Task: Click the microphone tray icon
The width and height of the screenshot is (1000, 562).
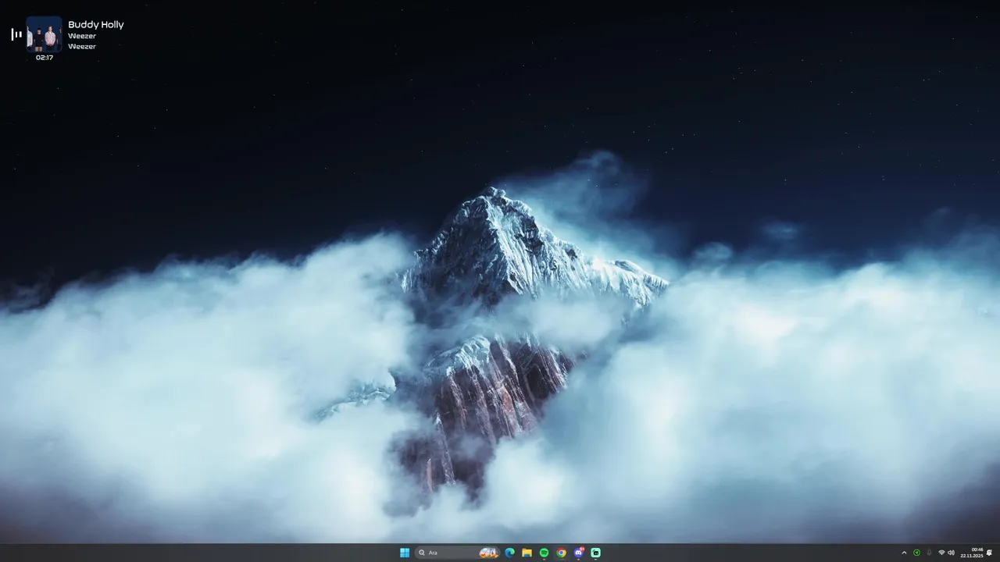Action: [x=929, y=553]
